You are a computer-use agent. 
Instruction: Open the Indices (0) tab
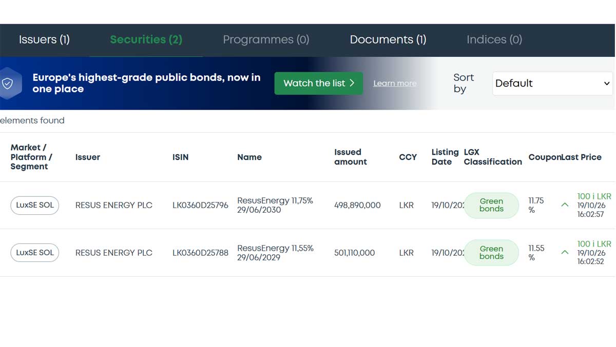pos(494,39)
